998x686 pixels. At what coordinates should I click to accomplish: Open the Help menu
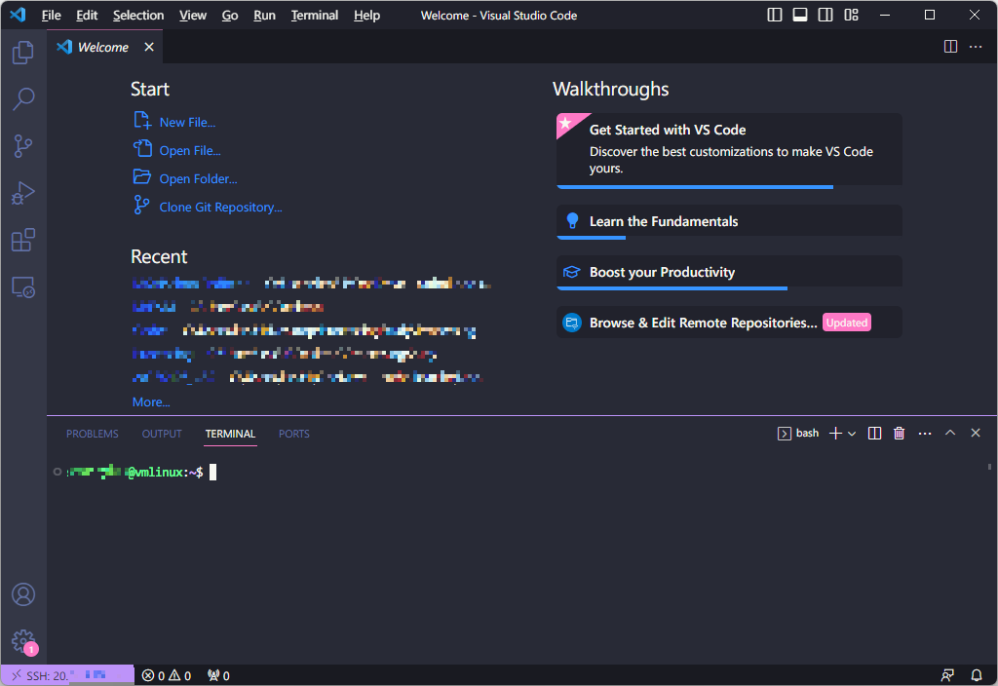[x=366, y=16]
